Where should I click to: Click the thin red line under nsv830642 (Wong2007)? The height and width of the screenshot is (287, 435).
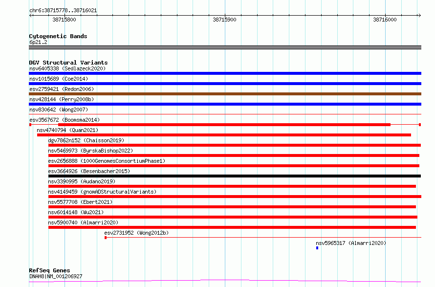225,114
